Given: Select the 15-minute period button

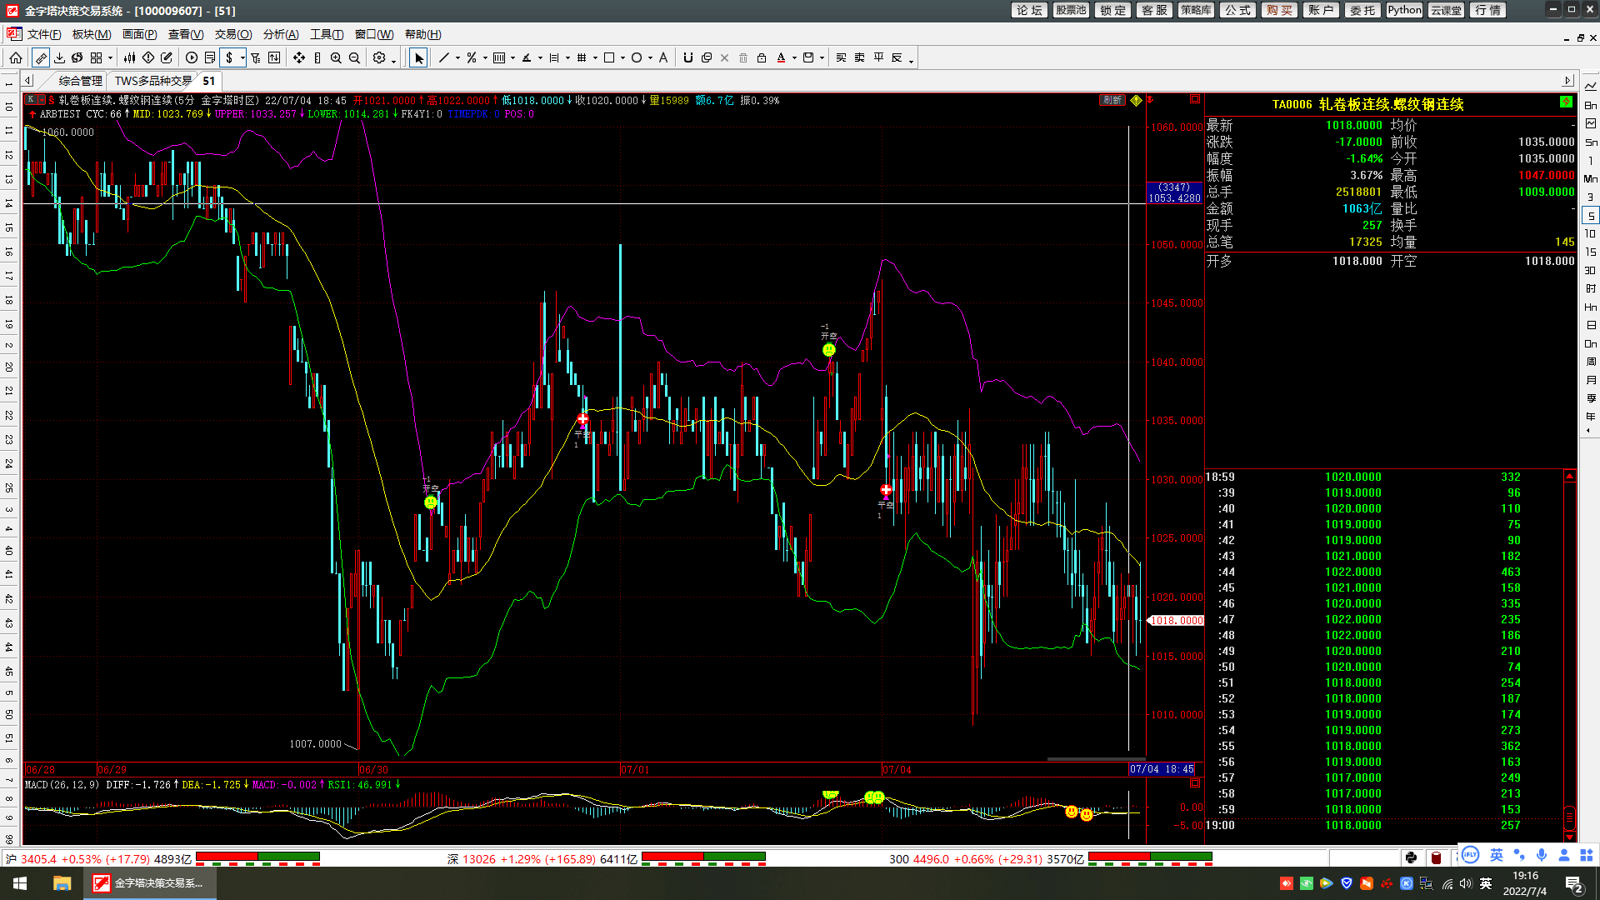Looking at the screenshot, I should coord(1590,252).
